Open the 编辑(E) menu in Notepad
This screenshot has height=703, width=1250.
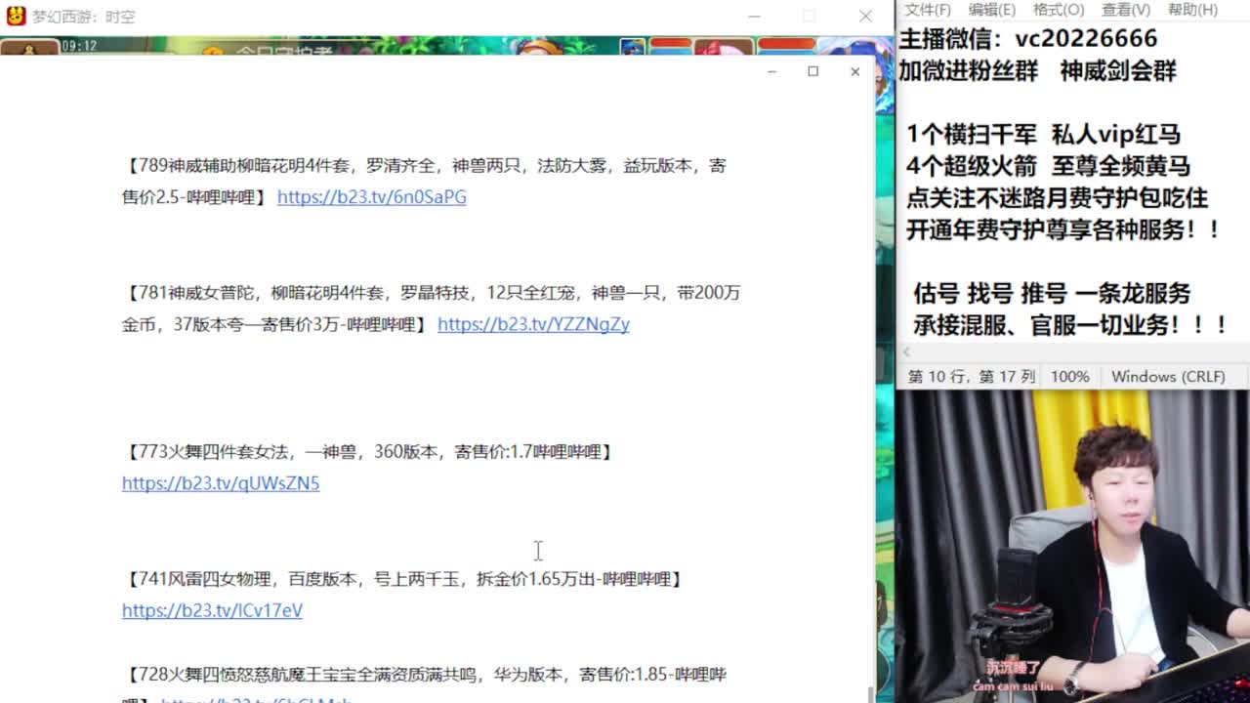click(x=991, y=10)
